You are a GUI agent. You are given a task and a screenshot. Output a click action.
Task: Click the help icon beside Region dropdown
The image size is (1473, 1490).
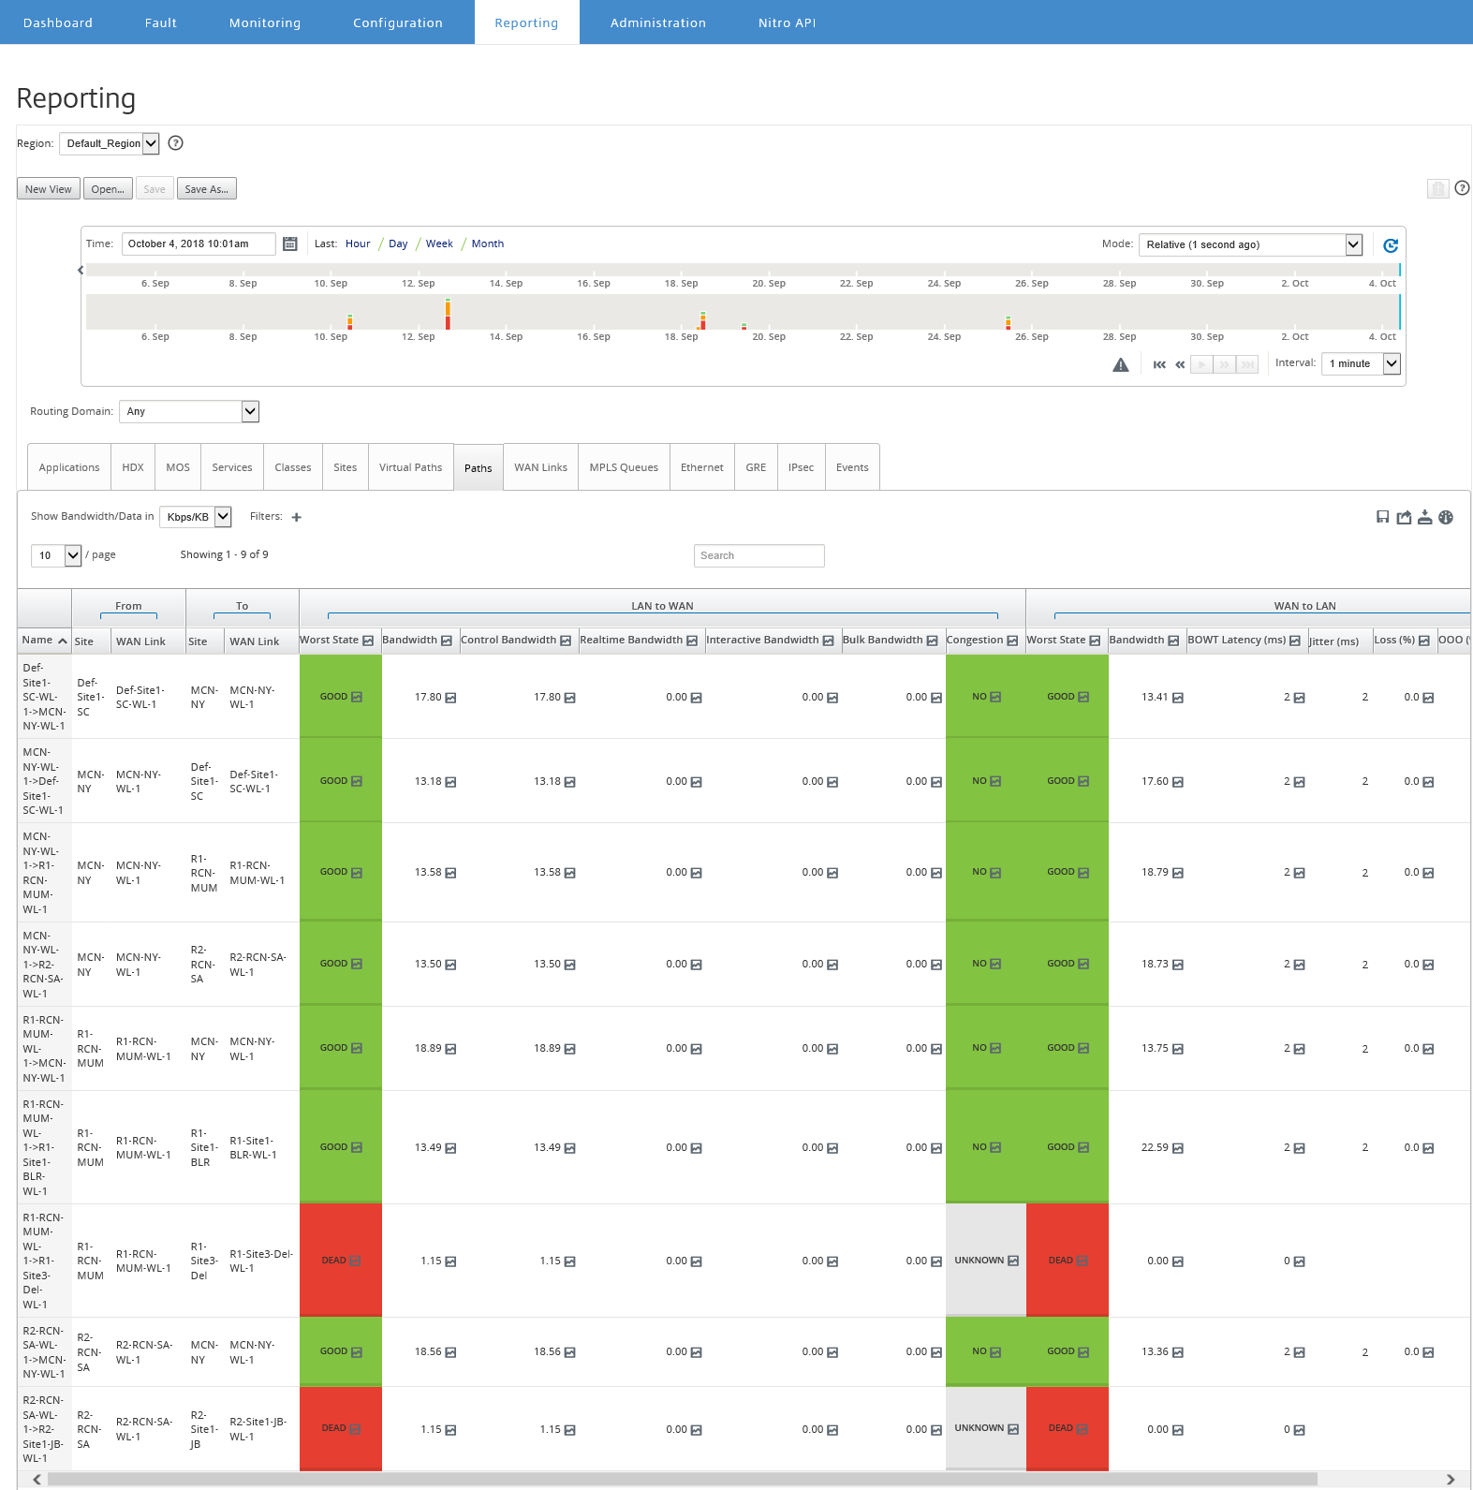(175, 143)
